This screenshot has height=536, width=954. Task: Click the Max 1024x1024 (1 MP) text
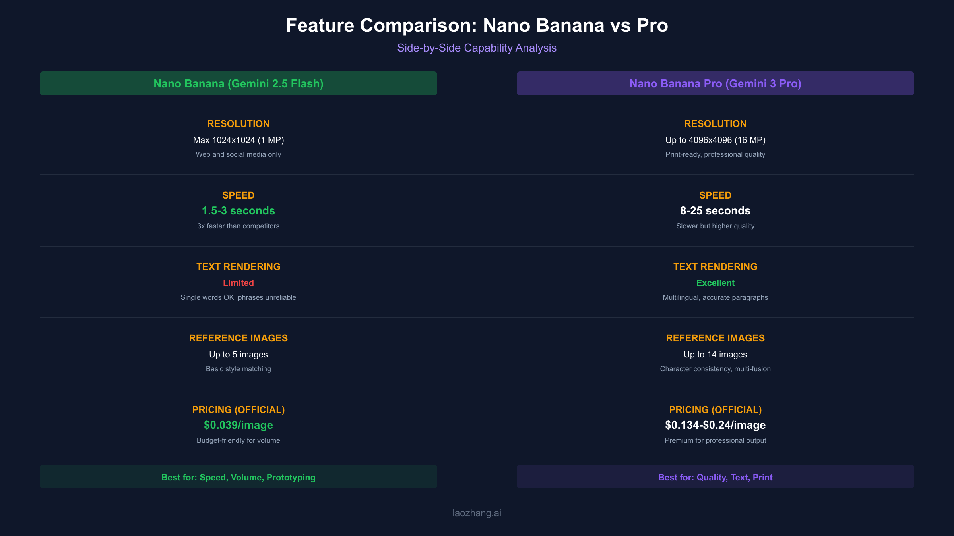(x=238, y=140)
